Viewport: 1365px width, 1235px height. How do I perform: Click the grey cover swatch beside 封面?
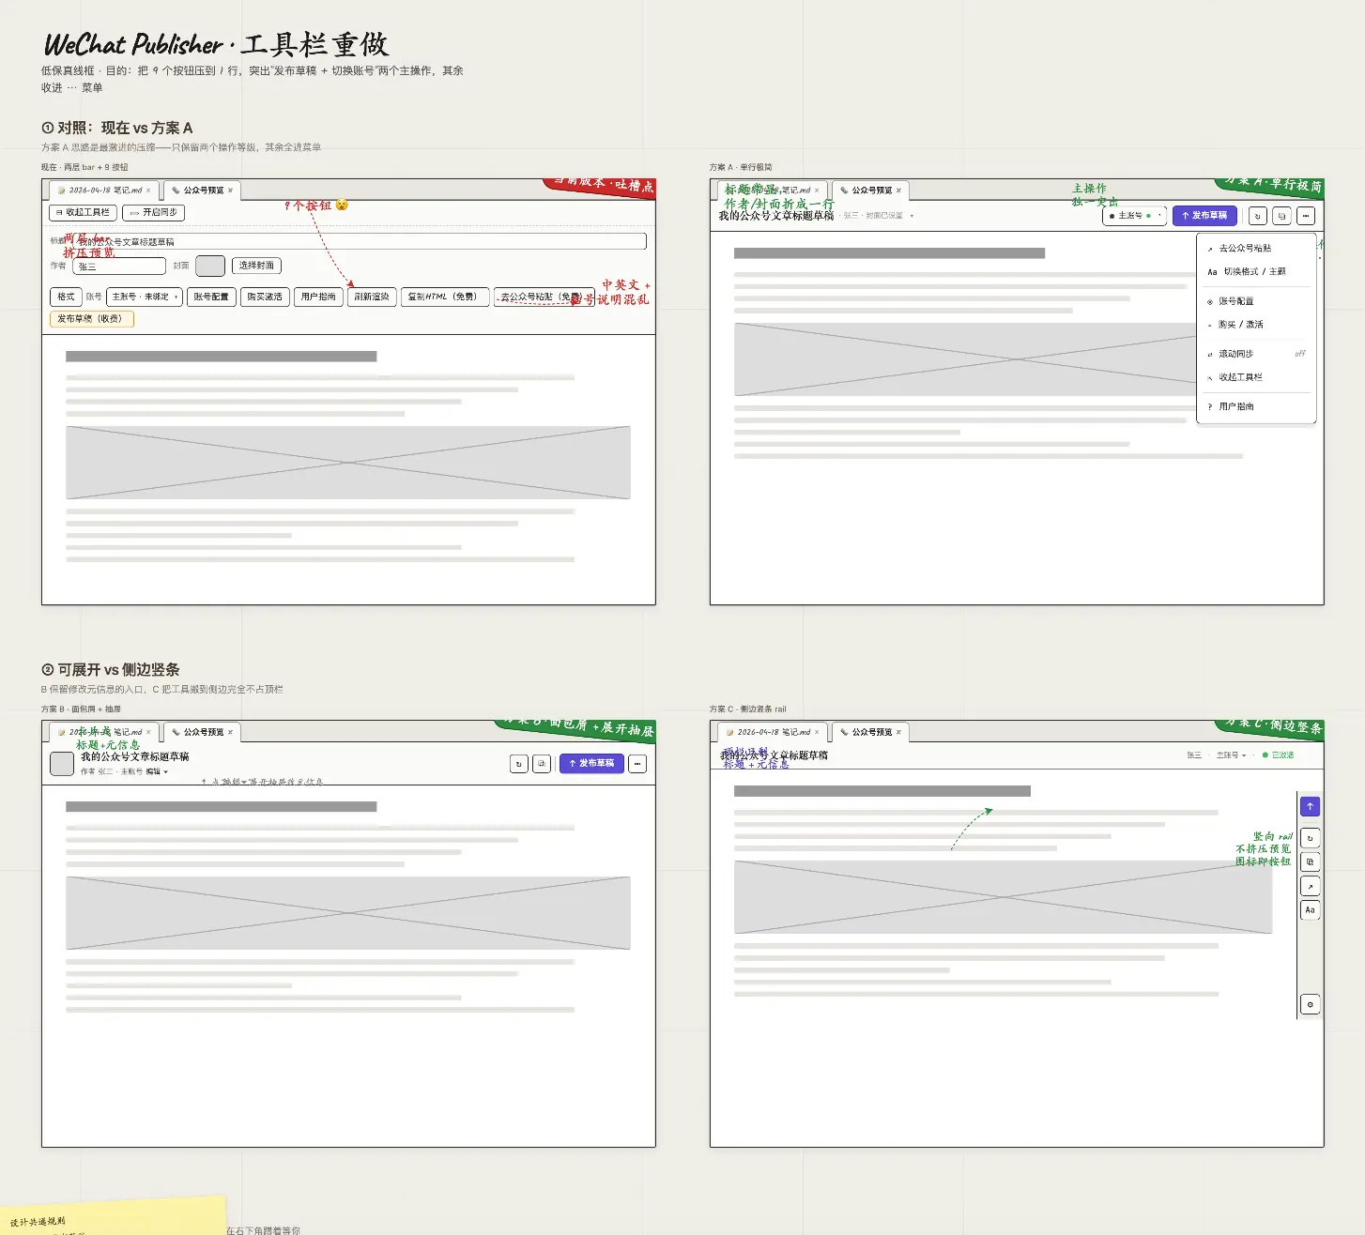point(210,267)
